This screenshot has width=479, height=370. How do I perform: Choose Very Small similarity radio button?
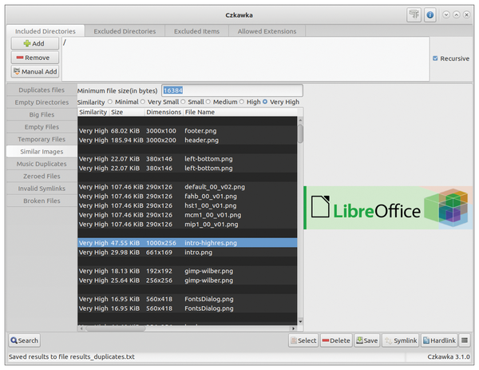pos(143,101)
